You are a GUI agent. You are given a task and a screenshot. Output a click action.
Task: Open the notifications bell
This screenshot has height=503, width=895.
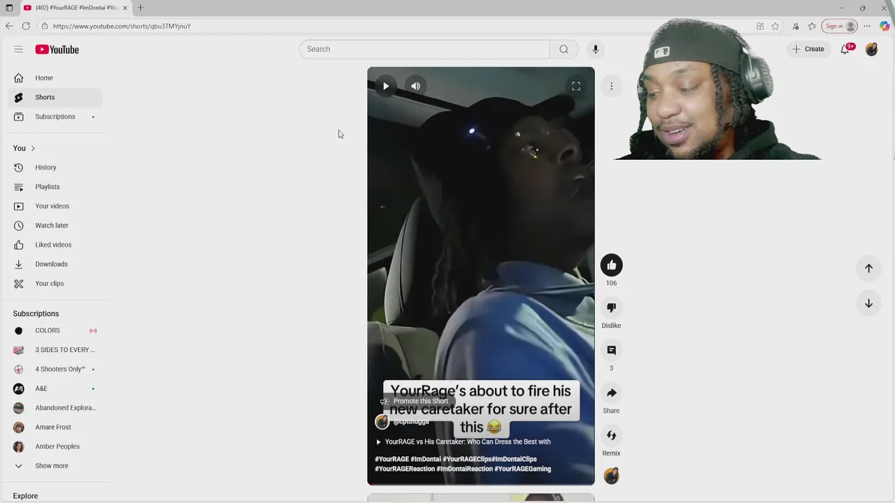[845, 49]
